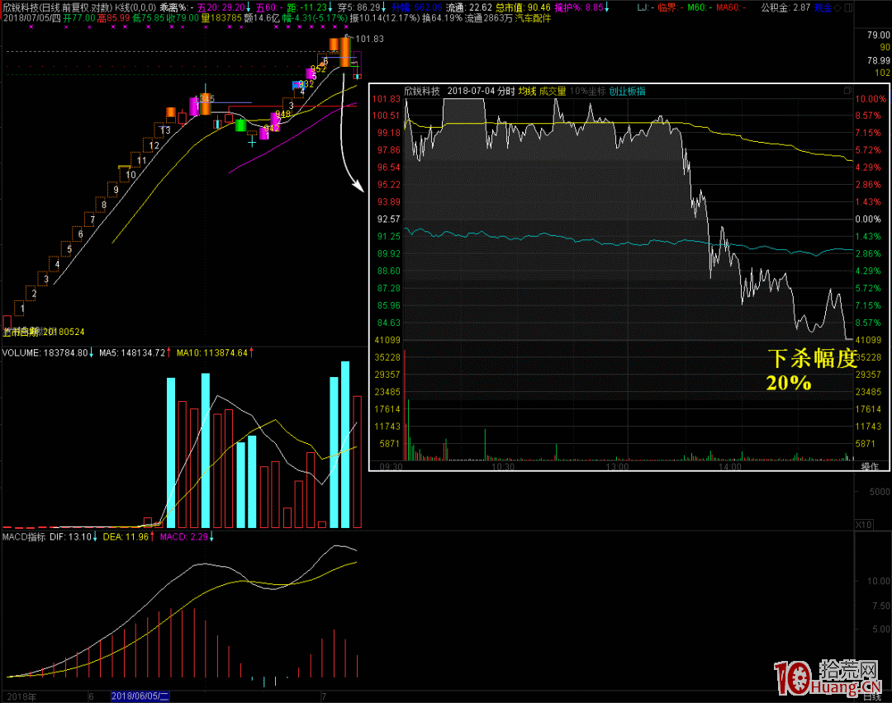Click the 开77.00 open price
Viewport: 892px width, 703px height.
[79, 18]
